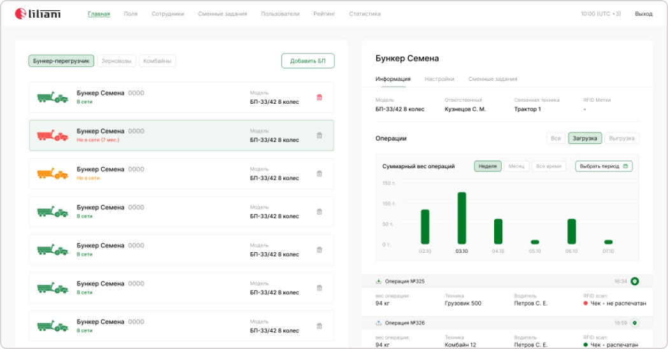This screenshot has height=349, width=668.
Task: Click the Добавить БП button
Action: click(x=308, y=61)
